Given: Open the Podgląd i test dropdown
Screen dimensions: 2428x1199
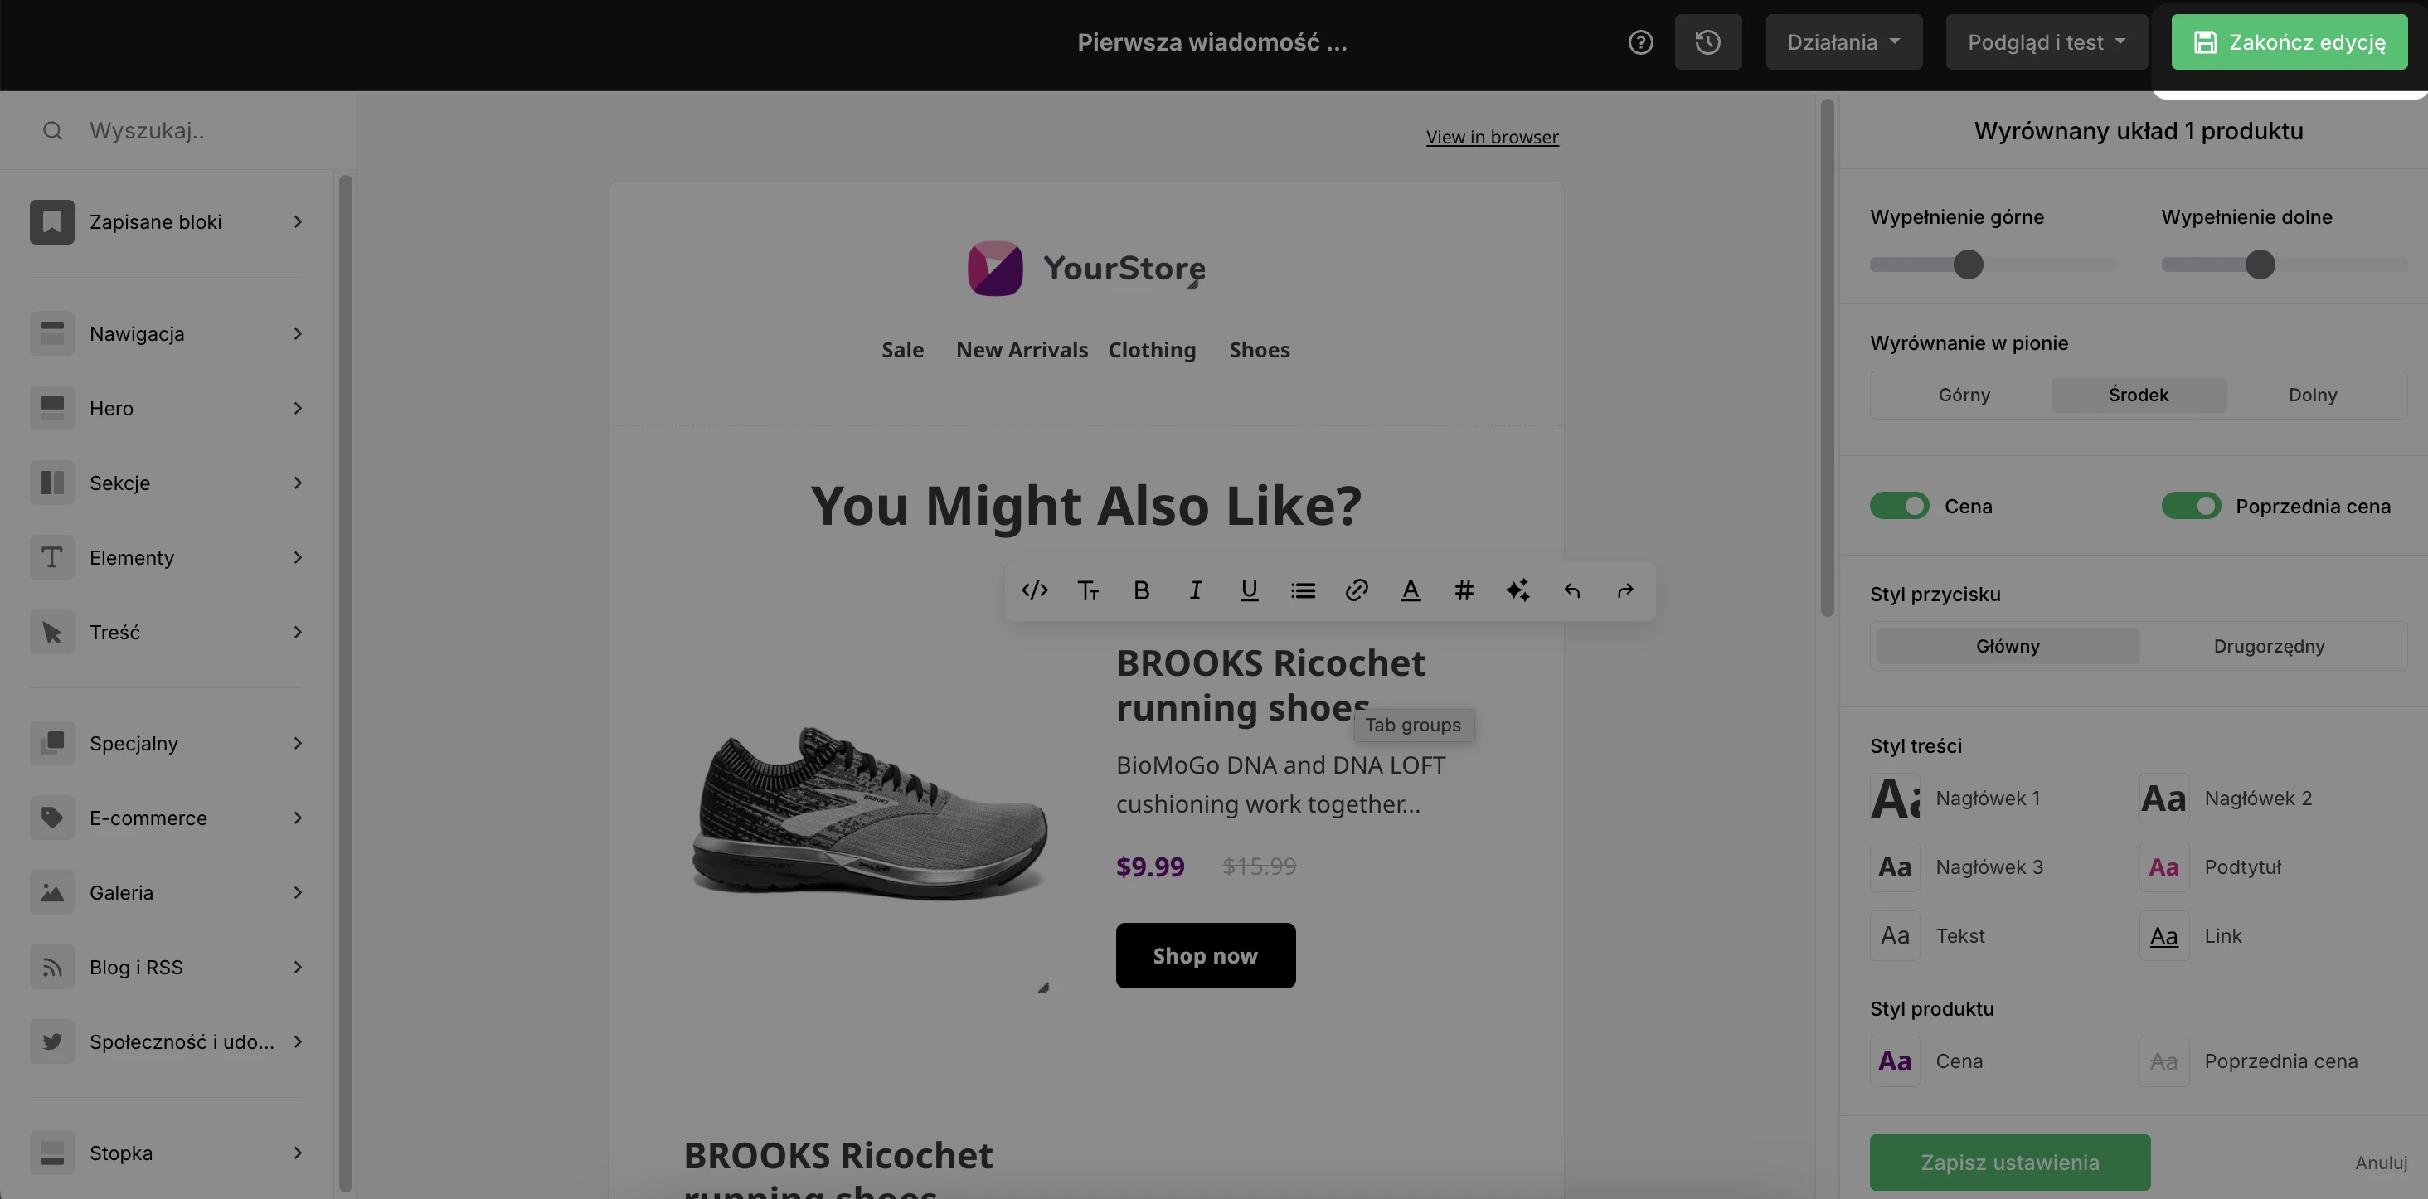Looking at the screenshot, I should point(2046,42).
